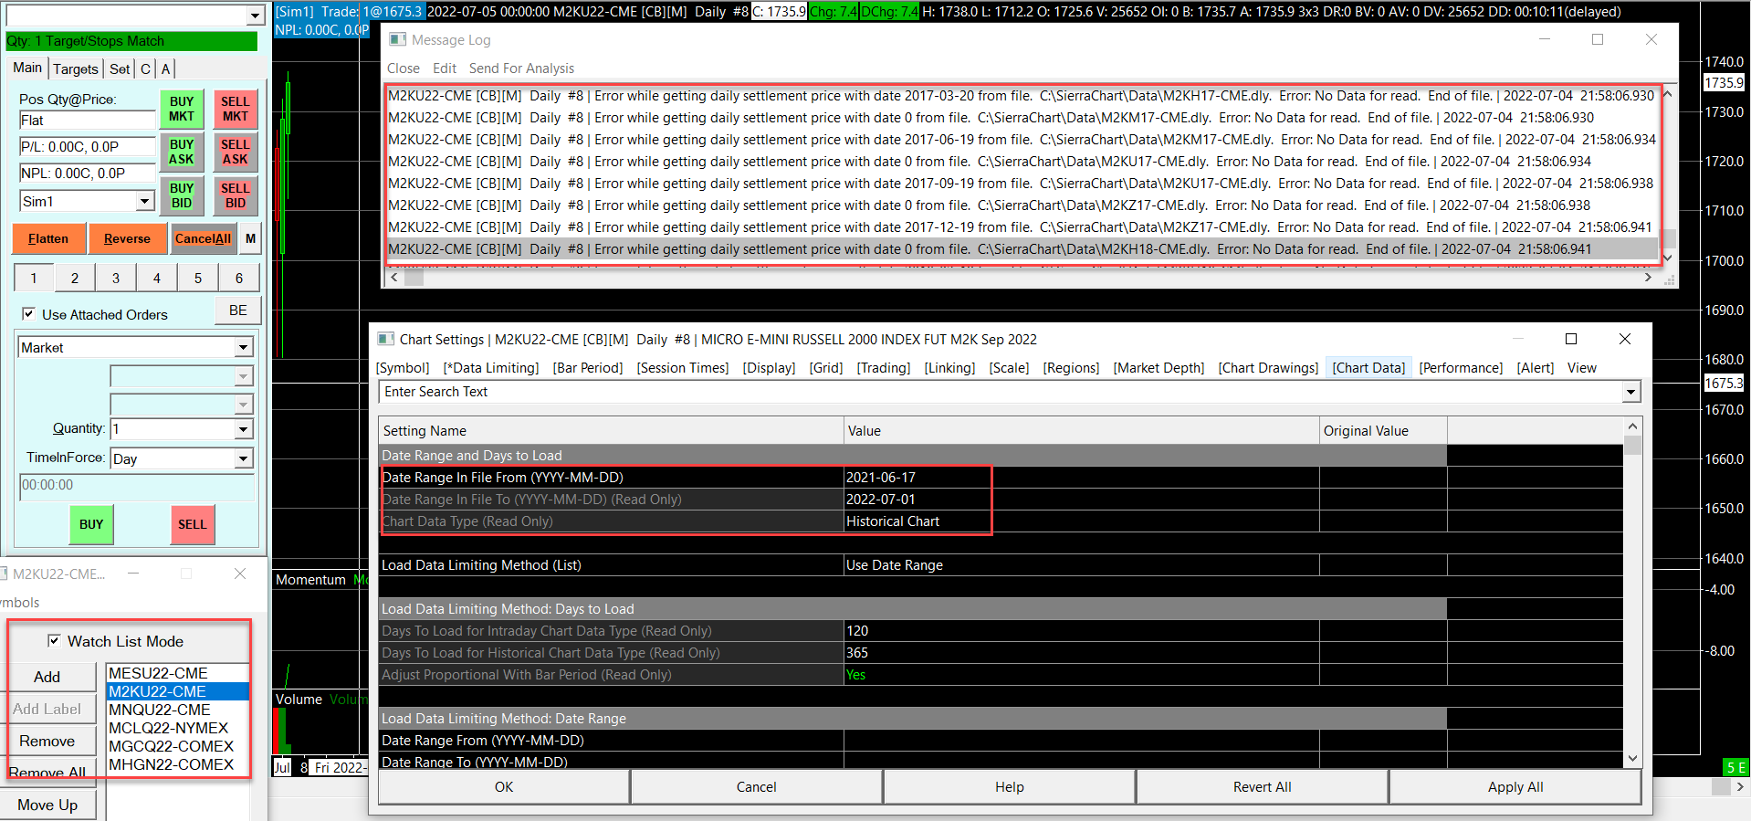1751x821 pixels.
Task: Click the Remove button in watch list
Action: click(x=47, y=741)
